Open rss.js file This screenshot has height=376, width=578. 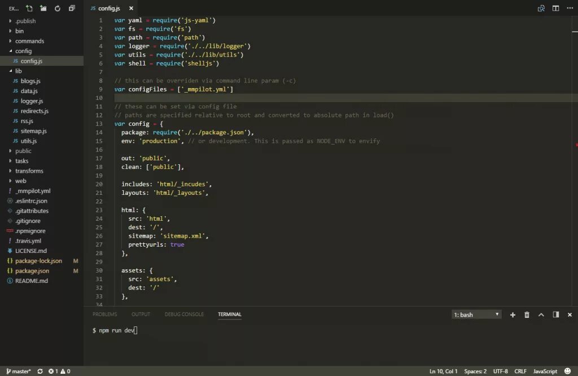(42, 121)
